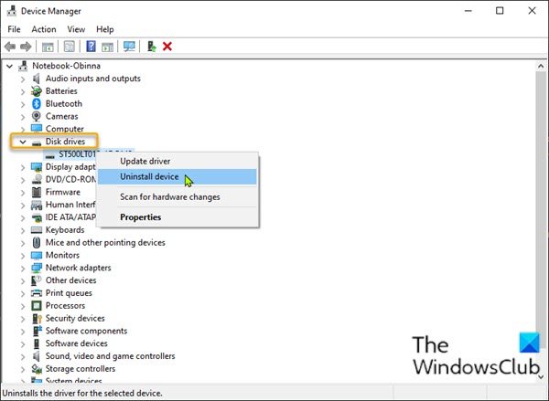Click the Forward arrow toolbar icon
This screenshot has height=401, width=549.
[x=26, y=47]
